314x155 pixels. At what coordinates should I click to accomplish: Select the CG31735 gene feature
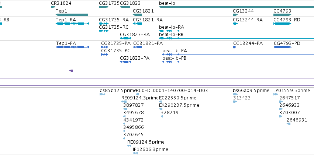pyautogui.click(x=104, y=7)
